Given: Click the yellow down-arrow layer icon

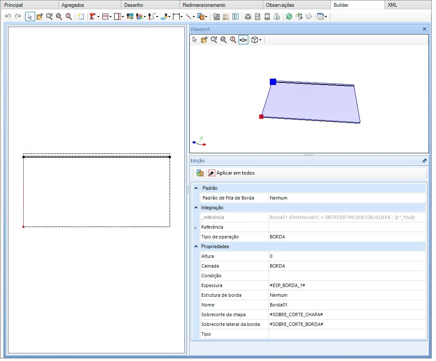Looking at the screenshot, I should pos(165,16).
